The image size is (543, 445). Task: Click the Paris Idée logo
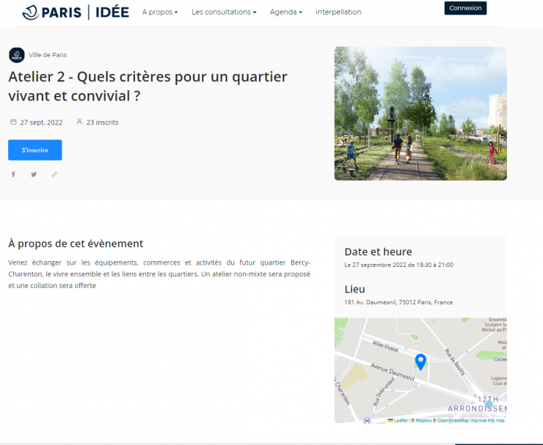(x=76, y=12)
